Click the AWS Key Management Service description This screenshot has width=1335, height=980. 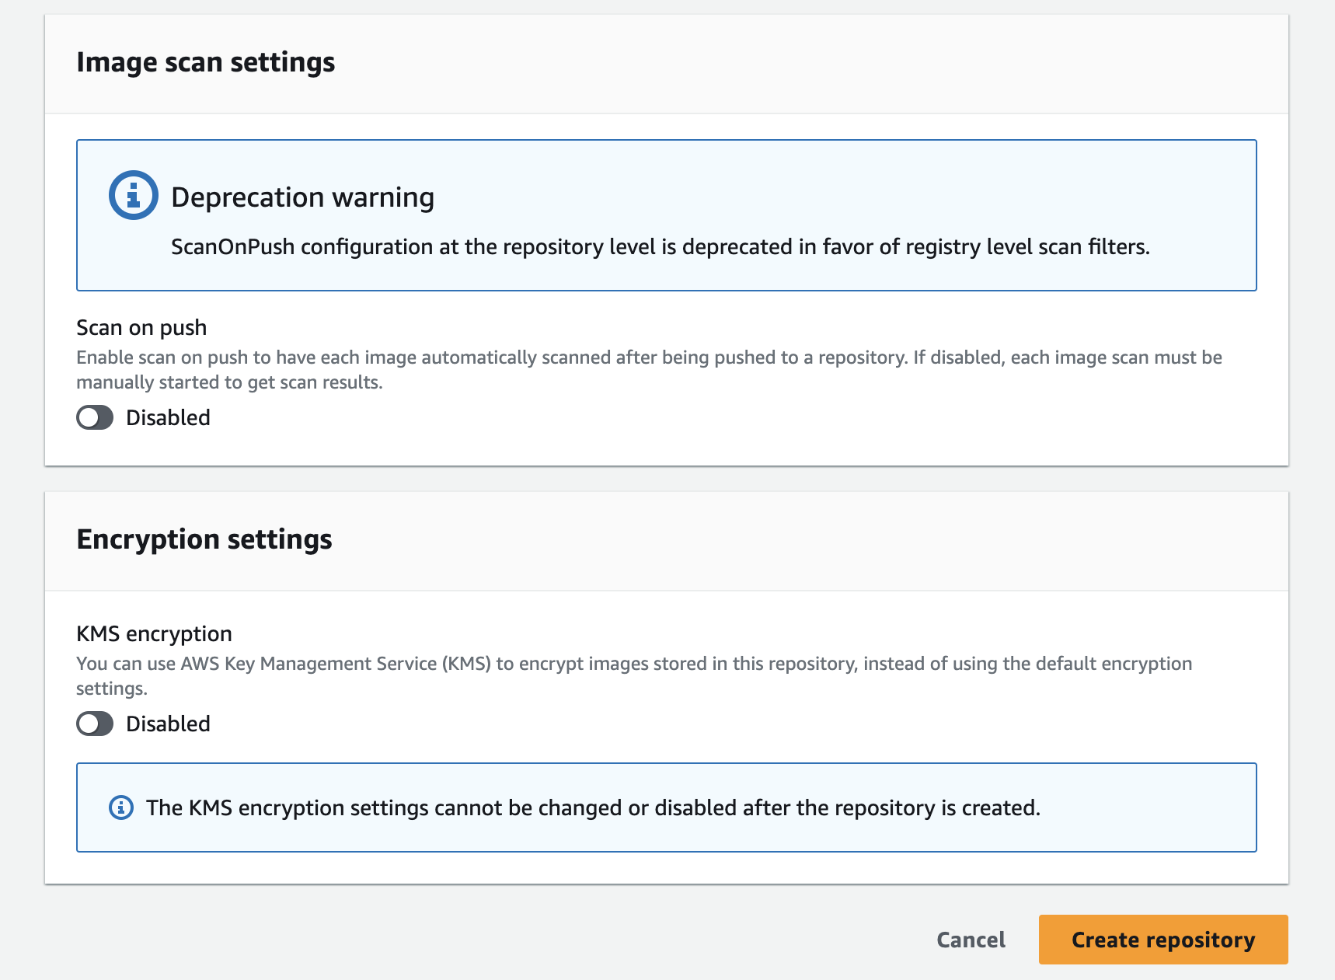click(x=633, y=675)
